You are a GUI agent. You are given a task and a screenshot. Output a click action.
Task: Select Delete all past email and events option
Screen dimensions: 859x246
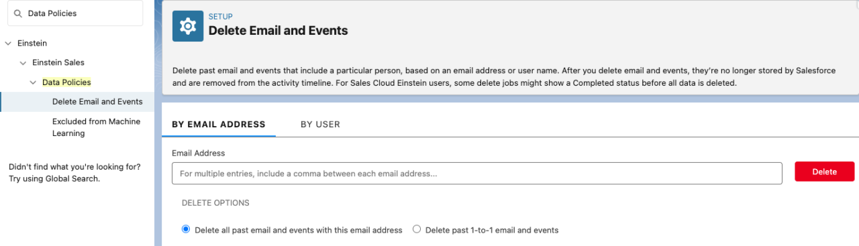(x=186, y=229)
